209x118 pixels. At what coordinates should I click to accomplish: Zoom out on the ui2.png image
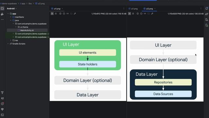pyautogui.click(x=141, y=14)
